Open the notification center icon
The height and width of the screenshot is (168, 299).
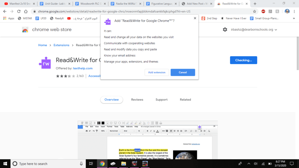tap(292, 164)
